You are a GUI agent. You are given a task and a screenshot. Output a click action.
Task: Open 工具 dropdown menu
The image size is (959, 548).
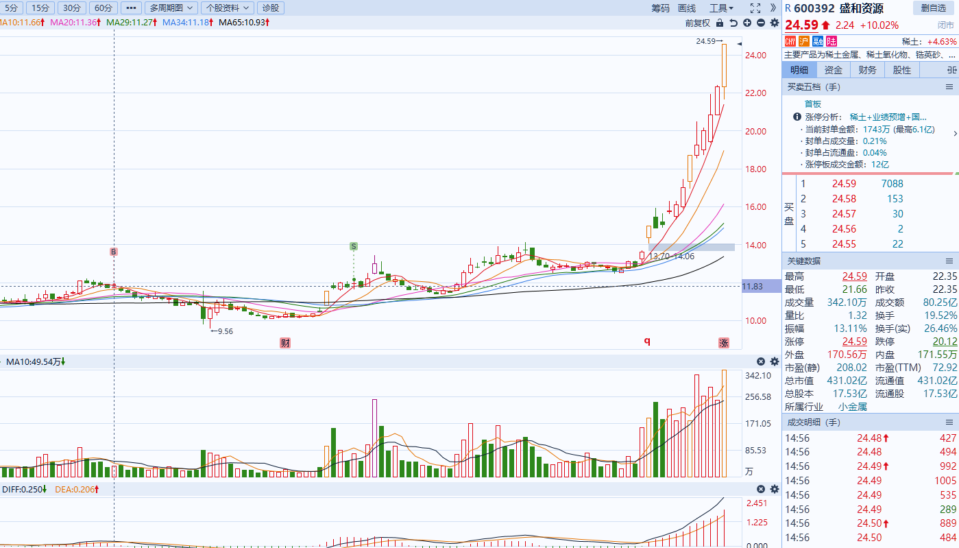point(721,8)
